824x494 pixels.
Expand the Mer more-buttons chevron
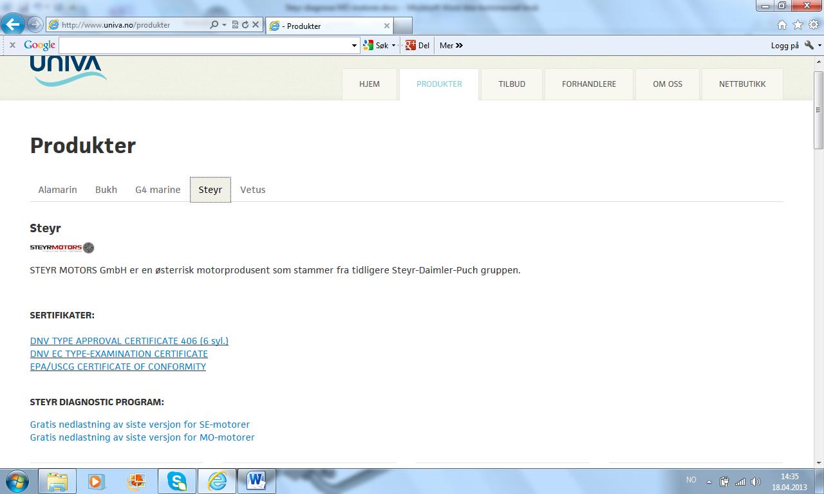451,45
